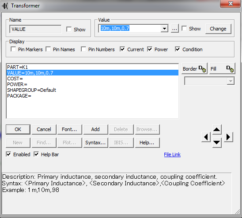Click the Syntax... button

click(x=95, y=143)
